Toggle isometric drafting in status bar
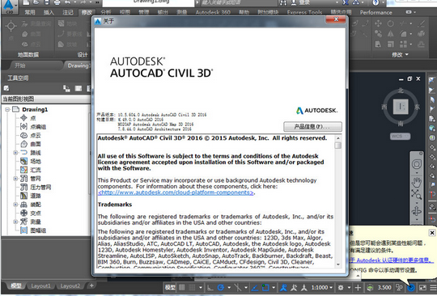This screenshot has width=437, height=296. 237,287
